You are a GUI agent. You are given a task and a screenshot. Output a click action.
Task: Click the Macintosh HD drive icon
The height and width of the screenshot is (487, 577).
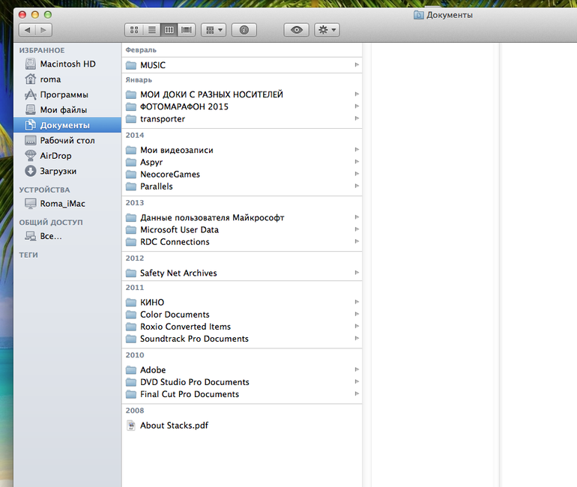coord(30,64)
